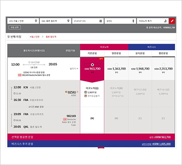
Task: Click the A350 aircraft type text
Action: tap(73, 96)
